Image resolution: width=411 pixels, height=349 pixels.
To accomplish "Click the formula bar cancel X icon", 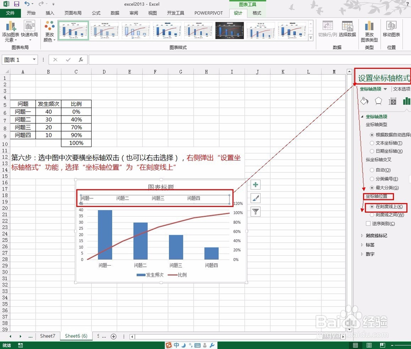I will click(x=55, y=60).
